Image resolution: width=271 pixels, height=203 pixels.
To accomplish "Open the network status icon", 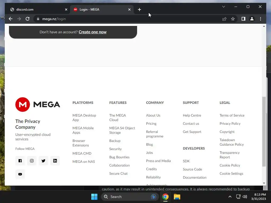I will [238, 197].
